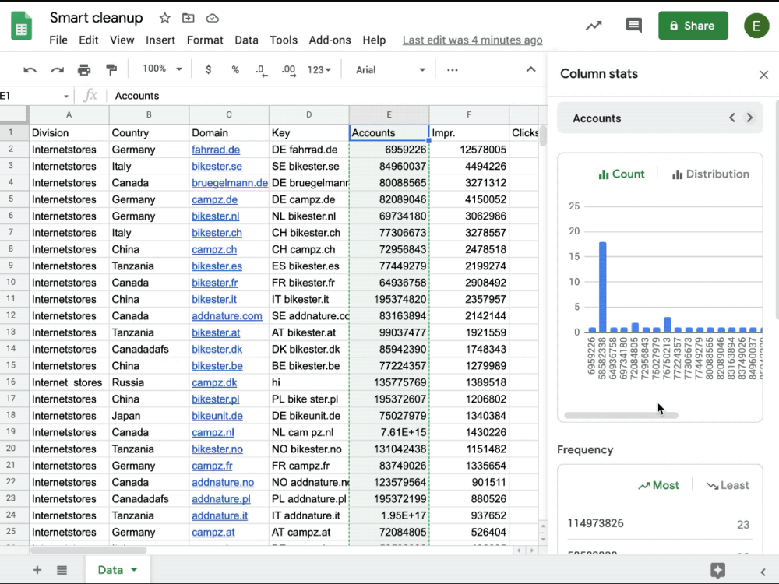Open the Explore button
The width and height of the screenshot is (779, 584).
point(718,570)
